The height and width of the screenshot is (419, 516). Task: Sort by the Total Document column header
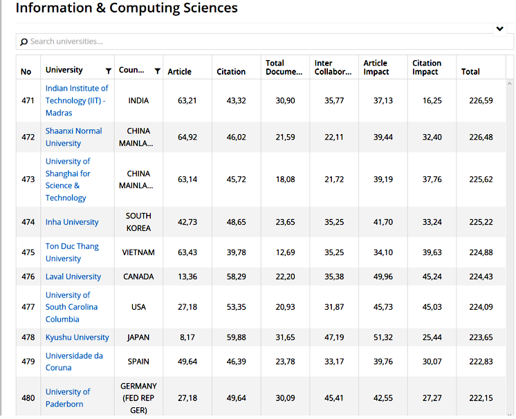284,67
